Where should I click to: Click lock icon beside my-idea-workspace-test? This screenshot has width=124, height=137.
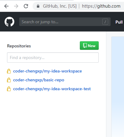[x=9, y=89]
